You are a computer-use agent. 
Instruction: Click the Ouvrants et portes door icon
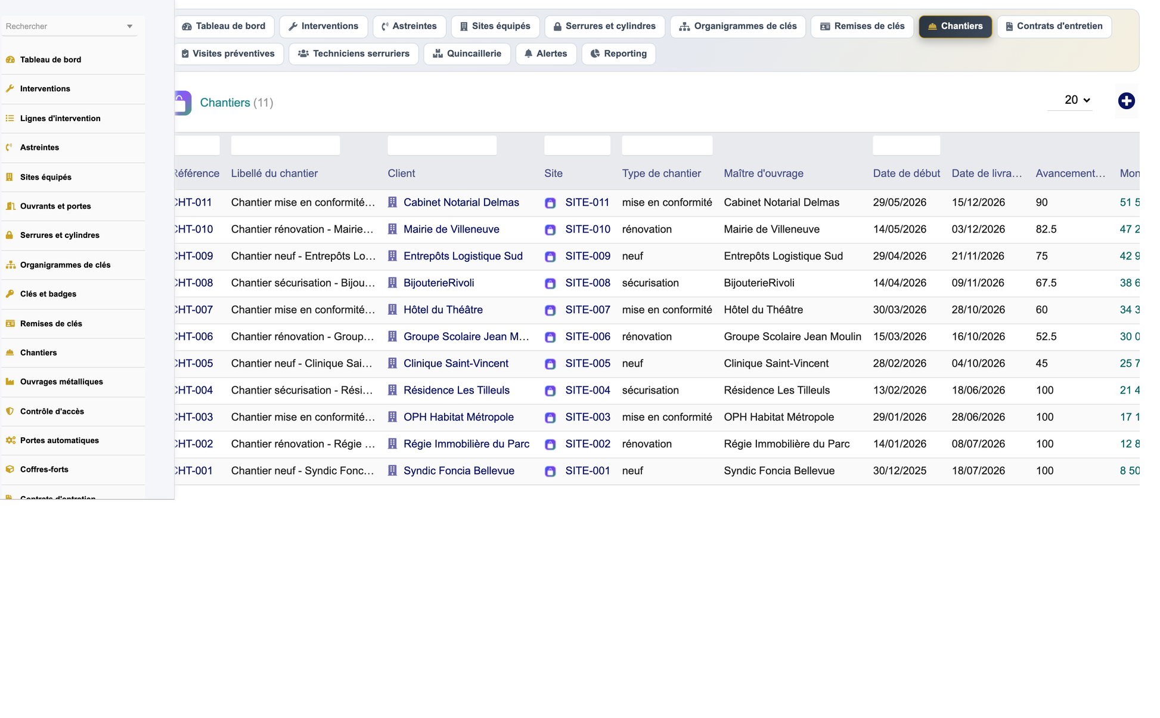[x=10, y=206]
